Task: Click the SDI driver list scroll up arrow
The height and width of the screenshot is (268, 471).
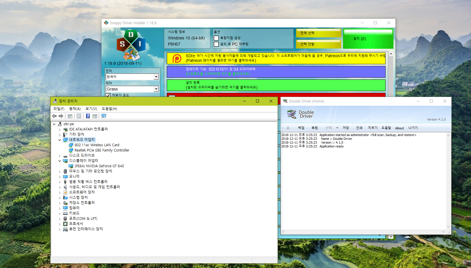Action: [x=391, y=54]
